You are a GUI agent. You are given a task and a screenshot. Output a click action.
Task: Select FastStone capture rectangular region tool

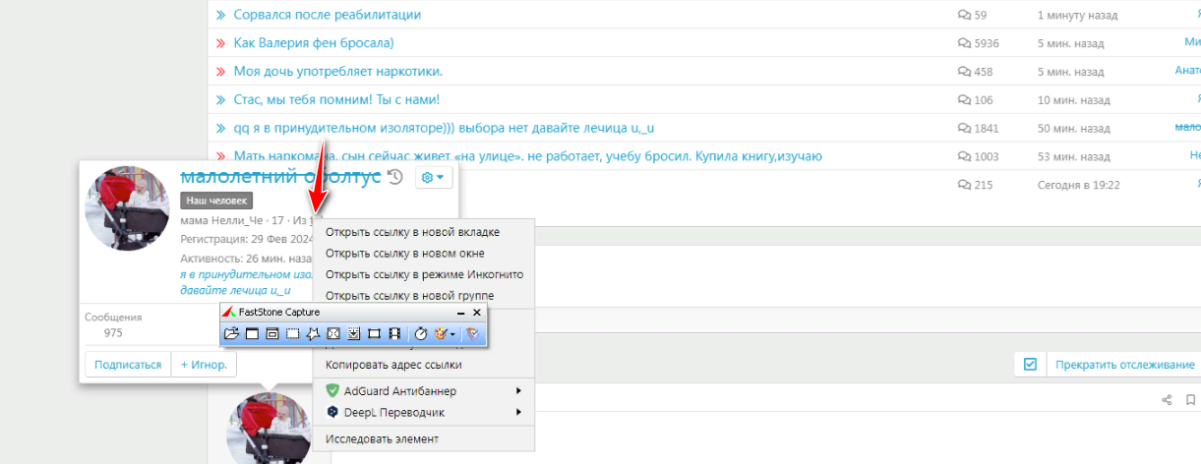click(x=292, y=334)
